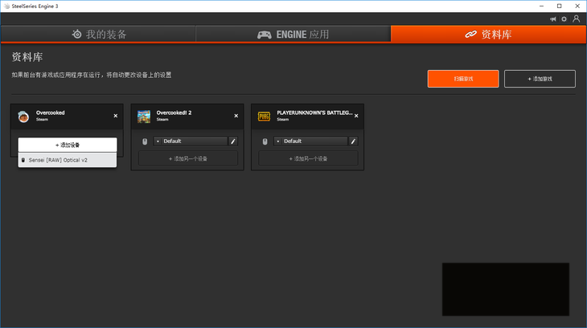Screen dimensions: 587x328
Task: Open the settings gear icon
Action: pyautogui.click(x=564, y=19)
